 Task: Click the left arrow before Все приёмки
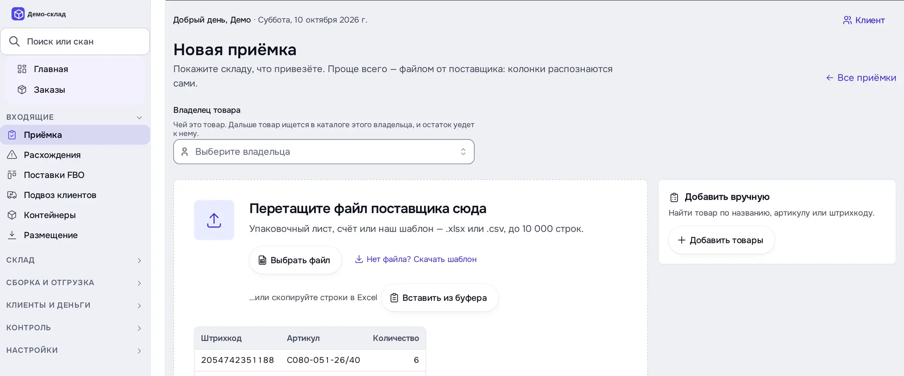pyautogui.click(x=830, y=78)
